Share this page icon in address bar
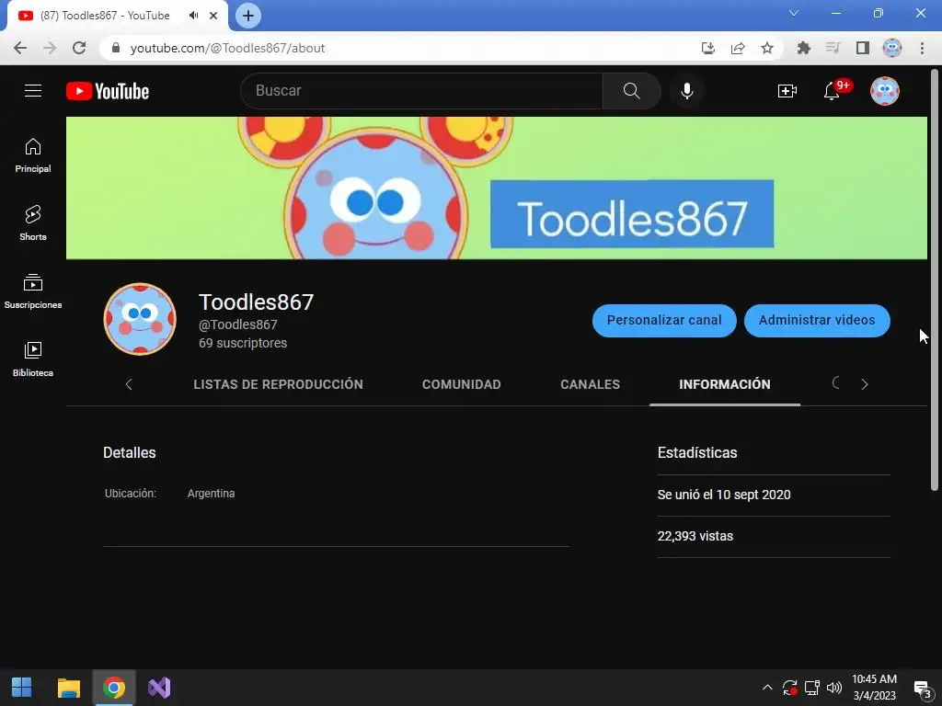Viewport: 942px width, 706px height. (x=738, y=48)
